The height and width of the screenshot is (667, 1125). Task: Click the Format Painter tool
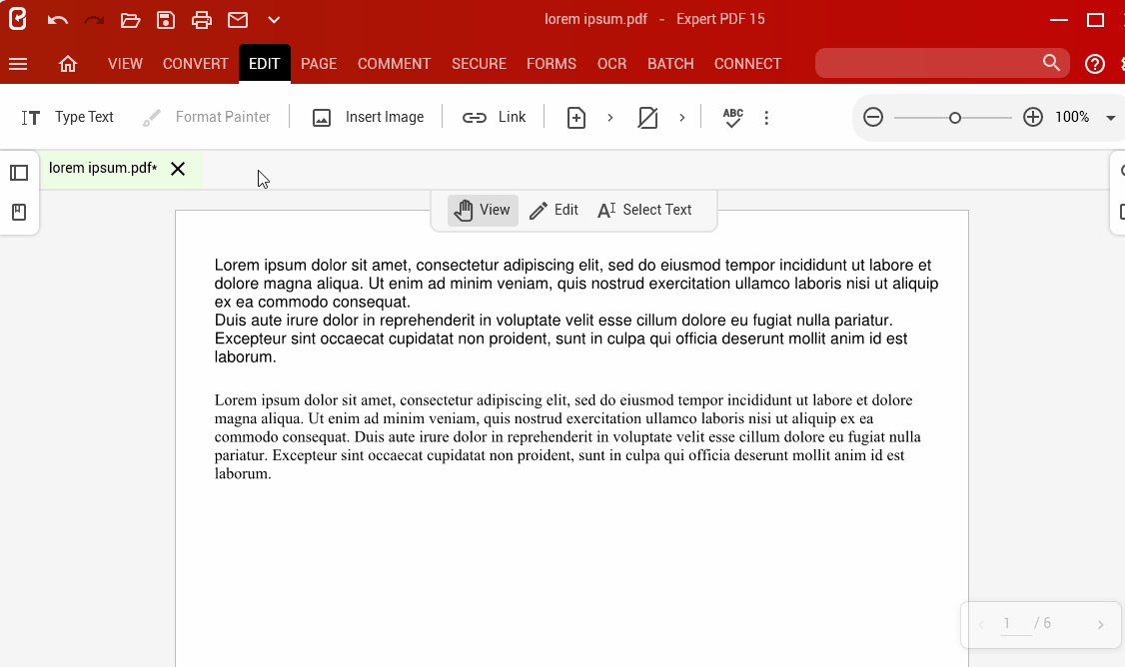(x=206, y=117)
